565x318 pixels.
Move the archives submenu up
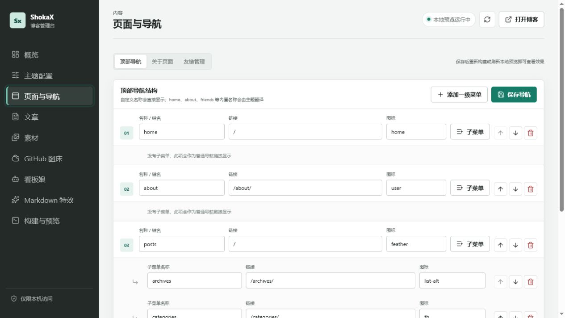pyautogui.click(x=500, y=282)
